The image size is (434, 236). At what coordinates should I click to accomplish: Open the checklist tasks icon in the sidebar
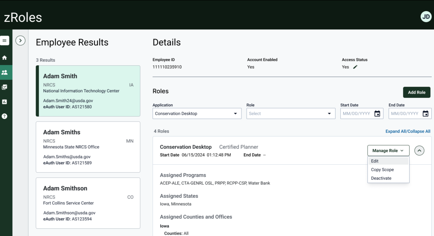[5, 87]
